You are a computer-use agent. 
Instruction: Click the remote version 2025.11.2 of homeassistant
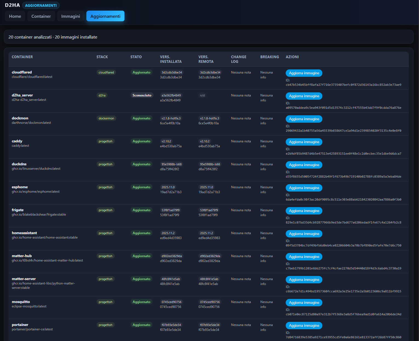click(x=206, y=233)
